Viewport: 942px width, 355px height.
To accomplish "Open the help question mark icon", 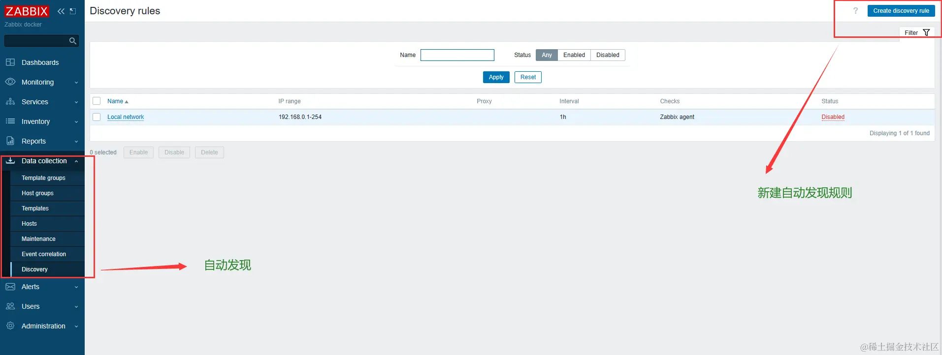I will tap(855, 11).
